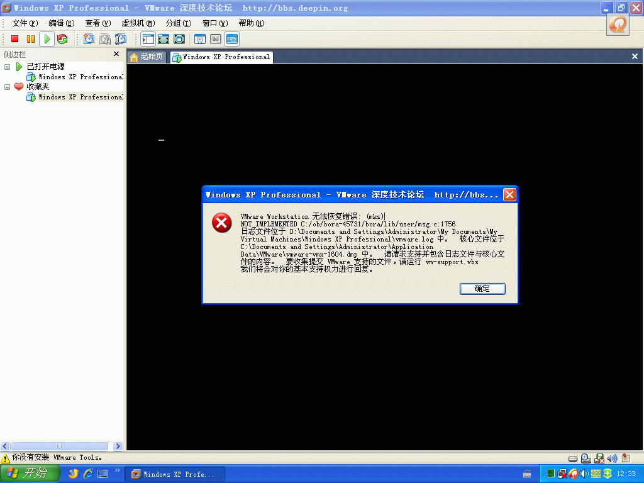
Task: Click the sidebar horizontal scrollbar thumb
Action: [x=59, y=446]
